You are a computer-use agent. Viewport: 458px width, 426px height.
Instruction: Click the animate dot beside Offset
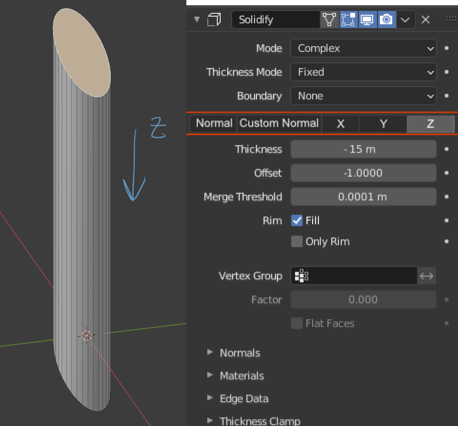tap(446, 173)
